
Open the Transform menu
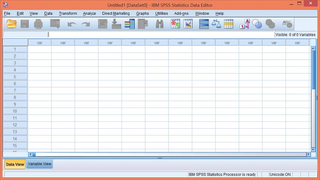pyautogui.click(x=68, y=13)
